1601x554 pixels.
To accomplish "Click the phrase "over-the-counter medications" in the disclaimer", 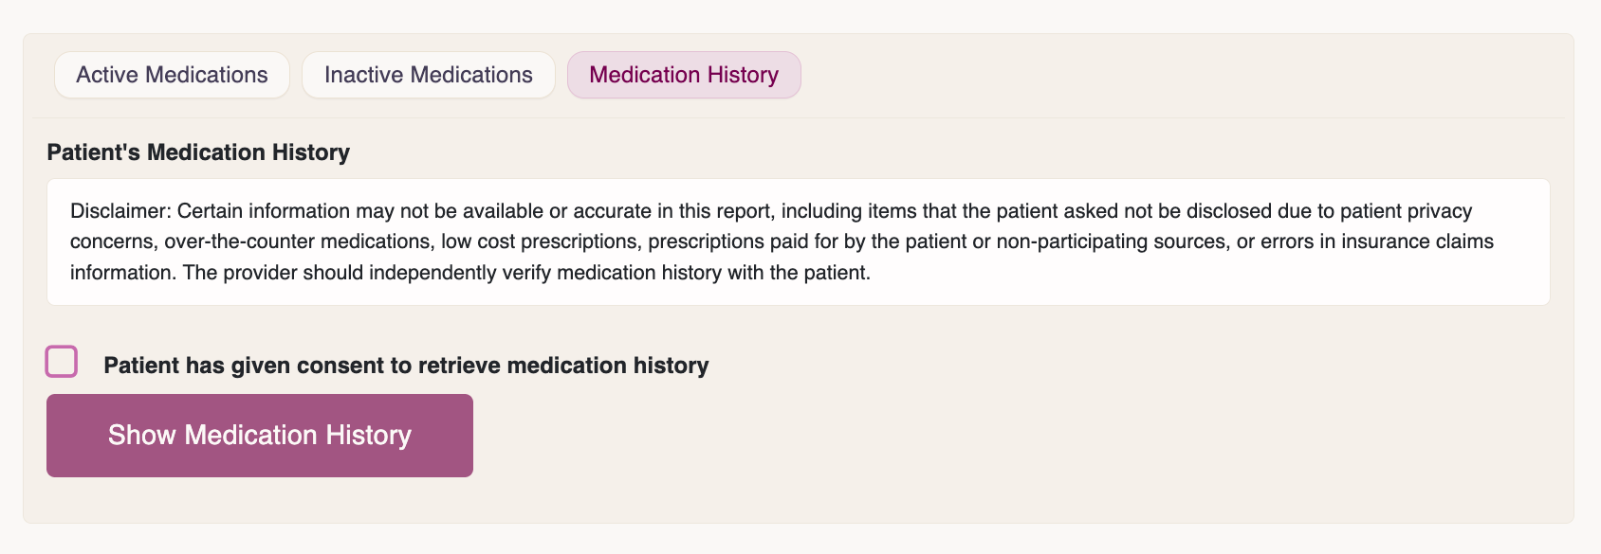I will pyautogui.click(x=297, y=241).
